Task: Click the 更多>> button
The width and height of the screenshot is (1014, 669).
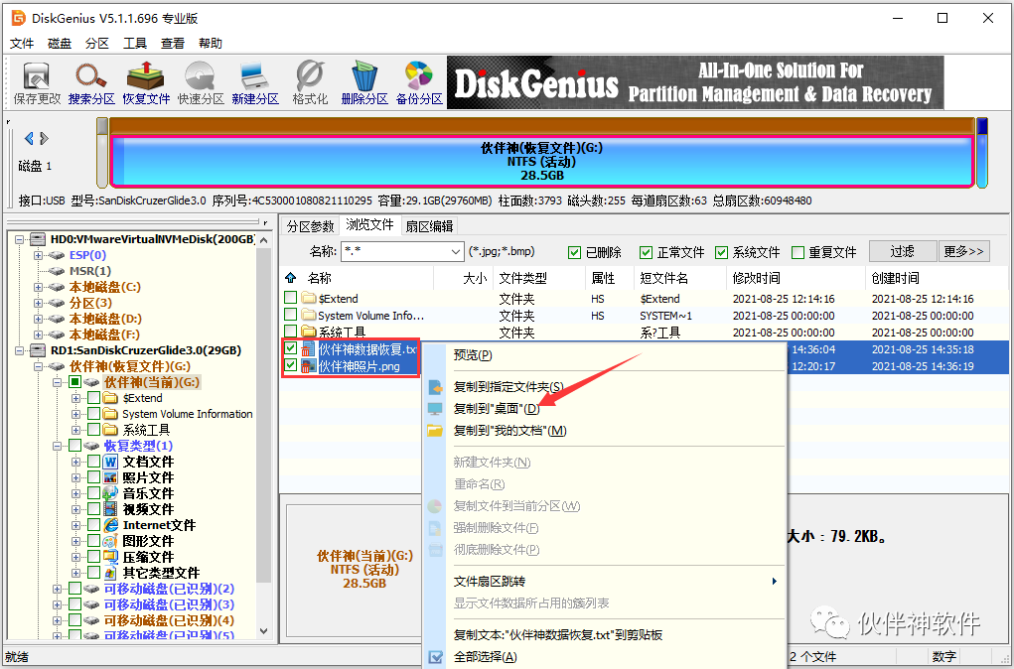Action: 963,251
